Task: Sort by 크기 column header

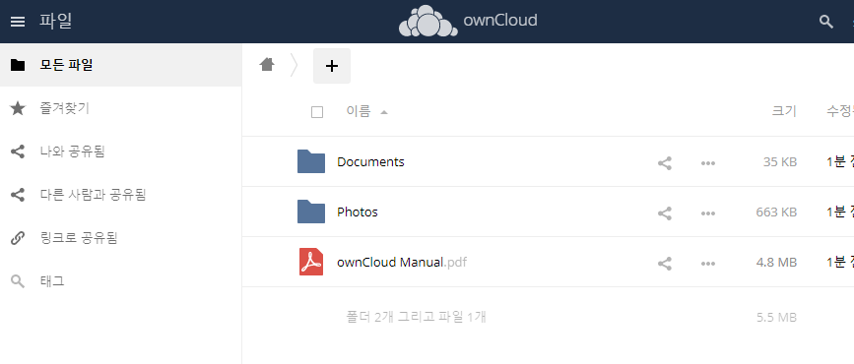Action: (x=784, y=111)
